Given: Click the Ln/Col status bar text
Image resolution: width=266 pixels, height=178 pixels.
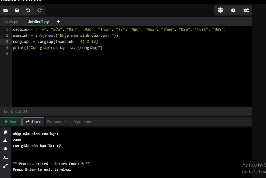Looking at the screenshot, I should pos(16,111).
